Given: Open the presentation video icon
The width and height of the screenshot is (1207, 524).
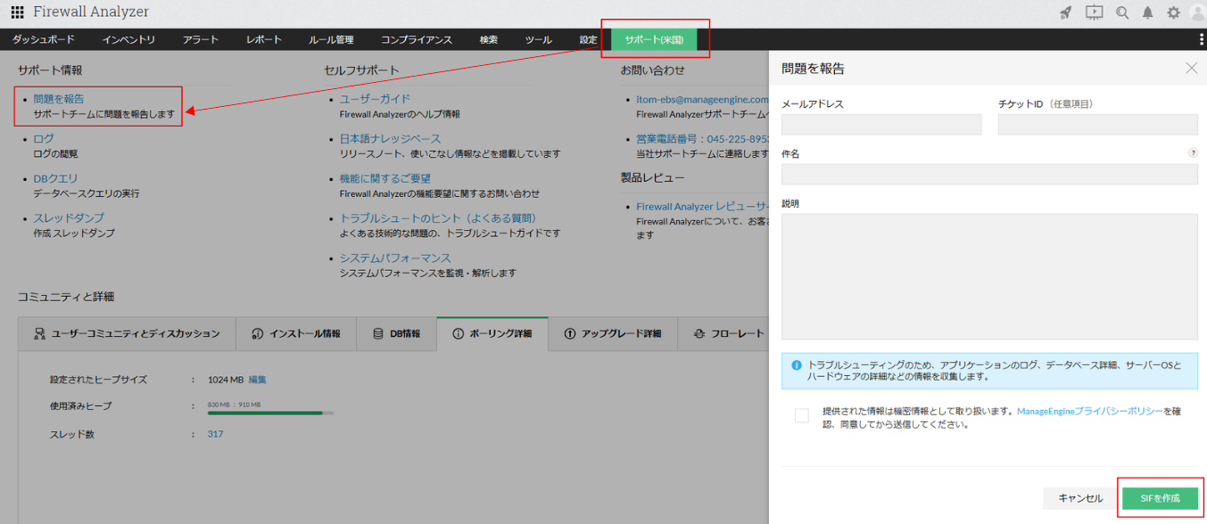Looking at the screenshot, I should (1094, 12).
